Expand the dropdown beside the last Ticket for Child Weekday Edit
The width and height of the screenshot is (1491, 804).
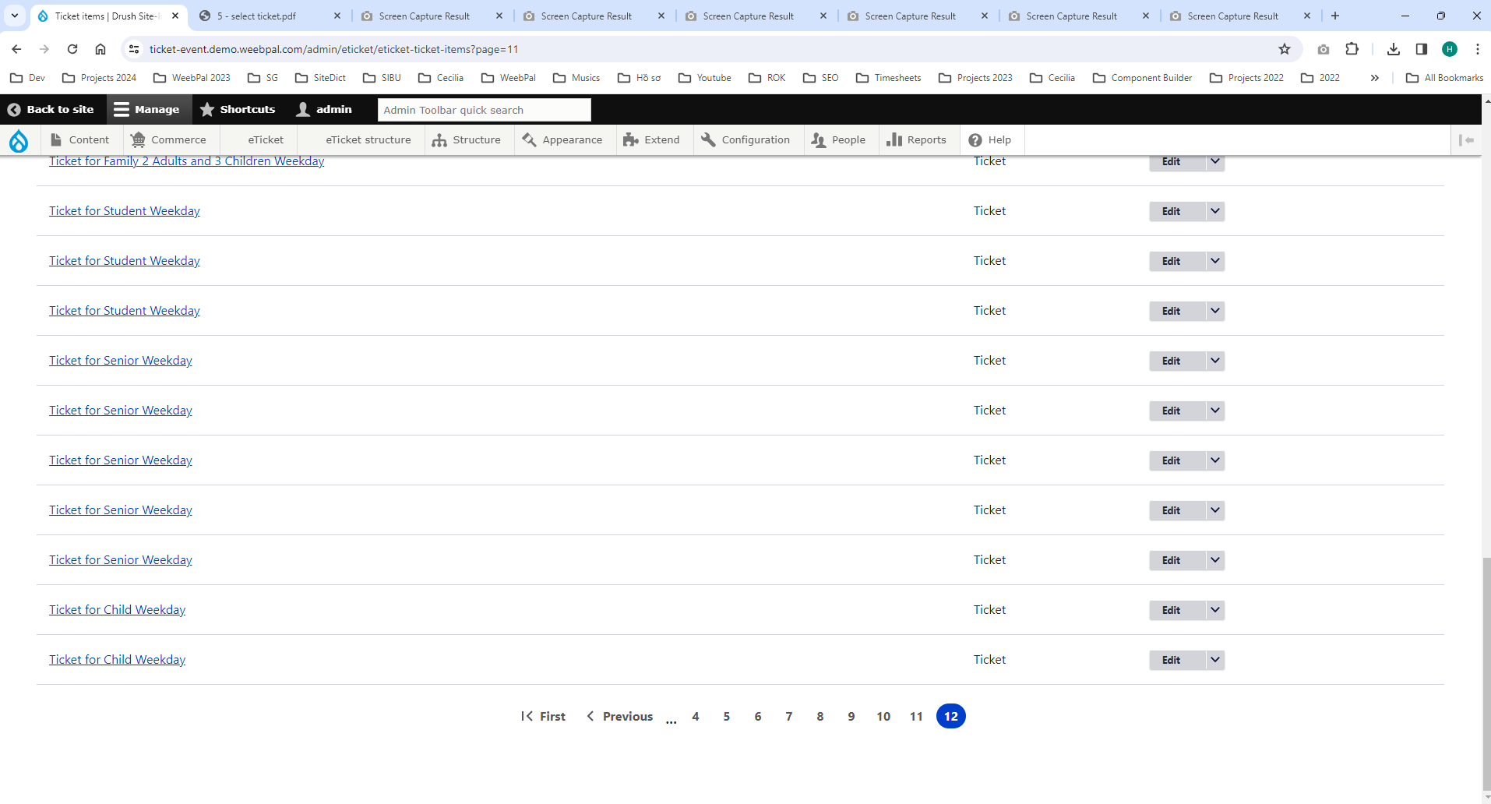tap(1215, 660)
